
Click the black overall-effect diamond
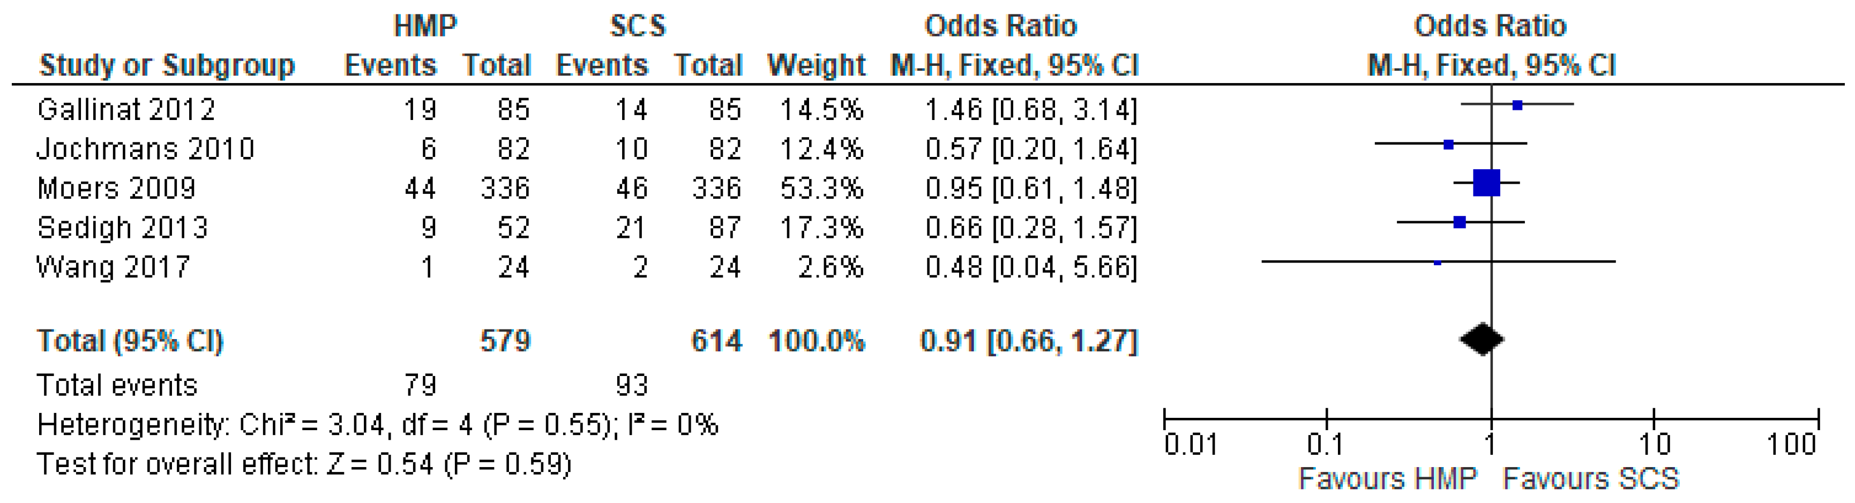(1482, 339)
